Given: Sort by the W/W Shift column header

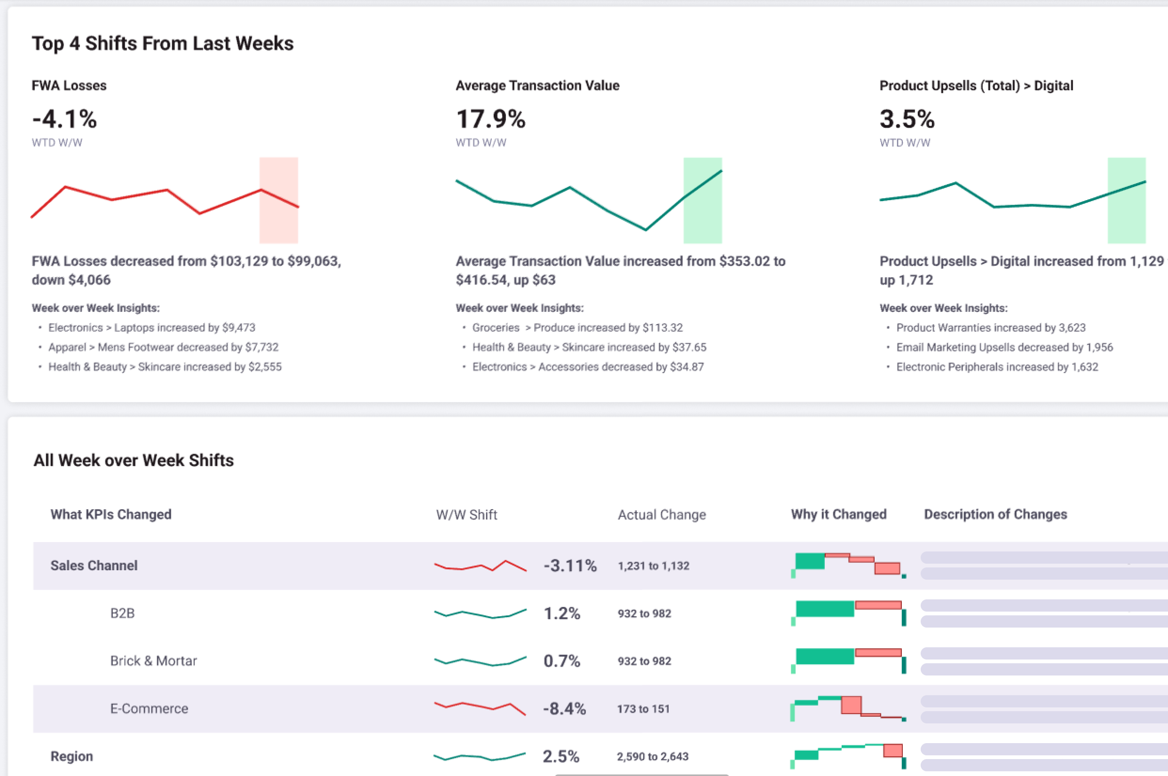Looking at the screenshot, I should coord(466,515).
